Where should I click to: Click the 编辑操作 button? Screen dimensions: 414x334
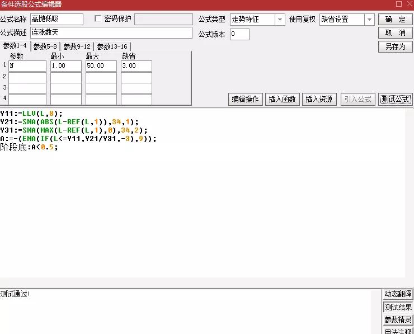[x=245, y=99]
